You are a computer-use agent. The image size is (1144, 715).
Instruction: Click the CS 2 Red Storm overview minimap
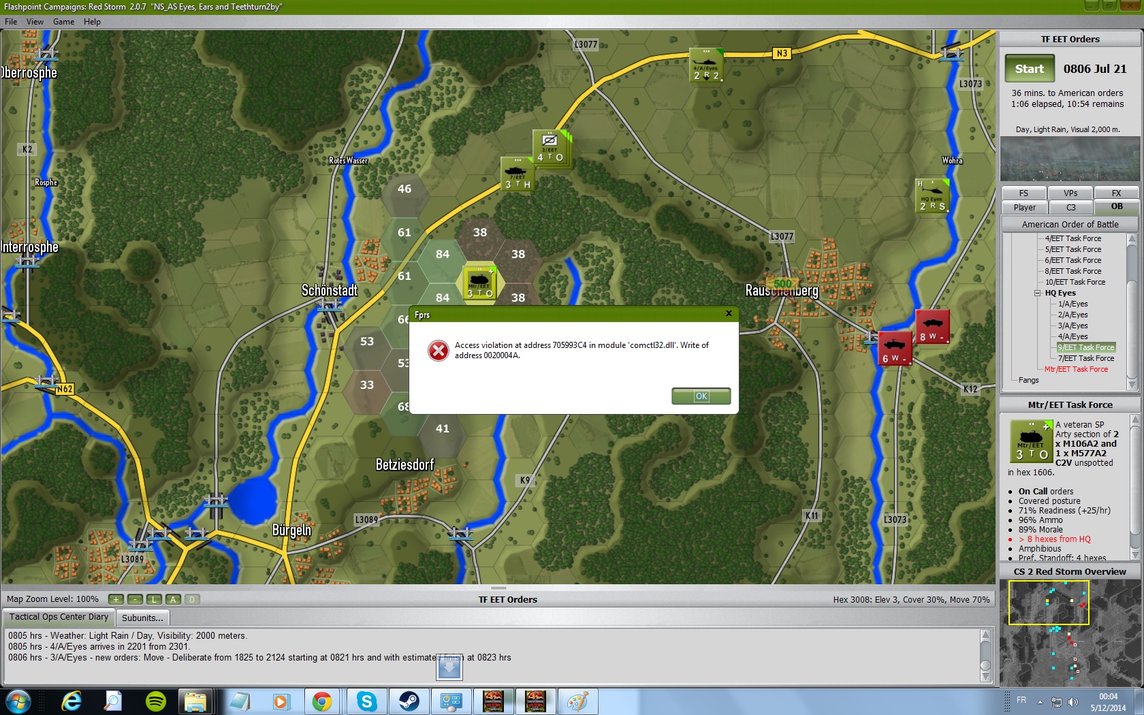(1070, 633)
